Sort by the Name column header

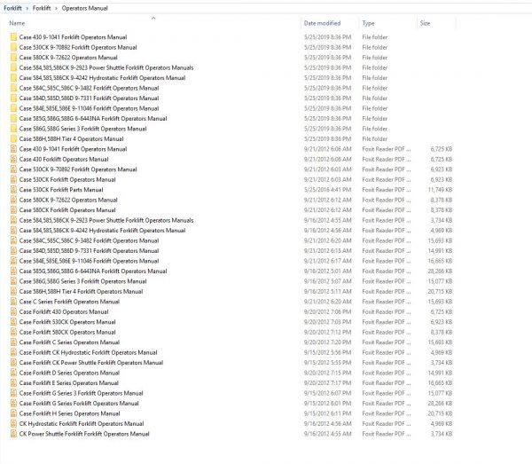(x=17, y=23)
